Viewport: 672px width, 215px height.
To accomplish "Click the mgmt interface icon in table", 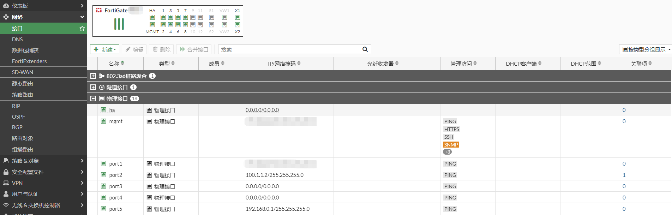I will point(103,121).
